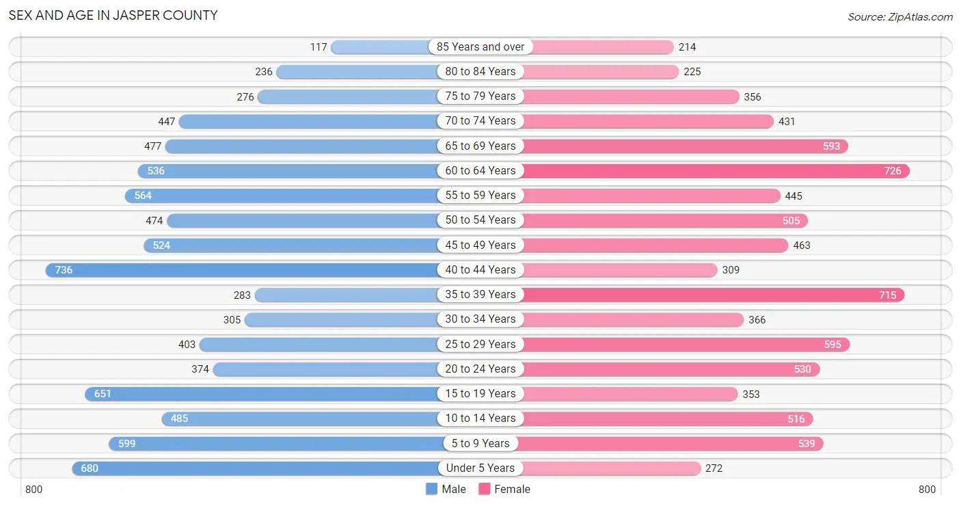Click the 5 to 9 Years label
Screen dimensions: 961x506
pyautogui.click(x=481, y=443)
